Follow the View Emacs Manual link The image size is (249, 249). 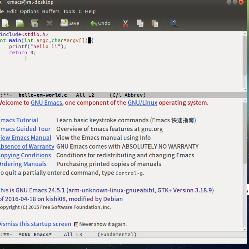25,138
